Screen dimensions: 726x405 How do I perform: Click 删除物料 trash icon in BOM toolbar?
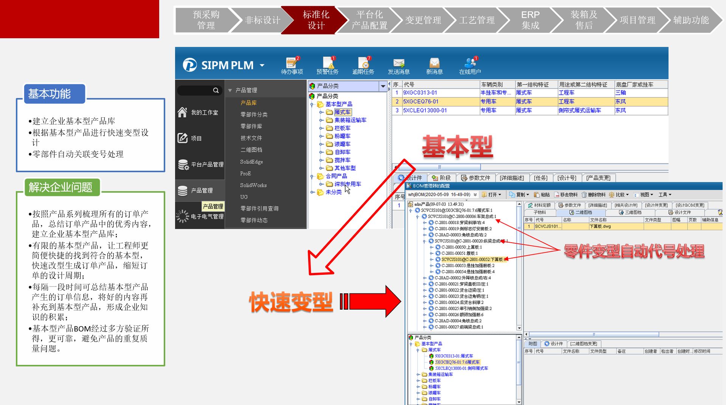(584, 195)
